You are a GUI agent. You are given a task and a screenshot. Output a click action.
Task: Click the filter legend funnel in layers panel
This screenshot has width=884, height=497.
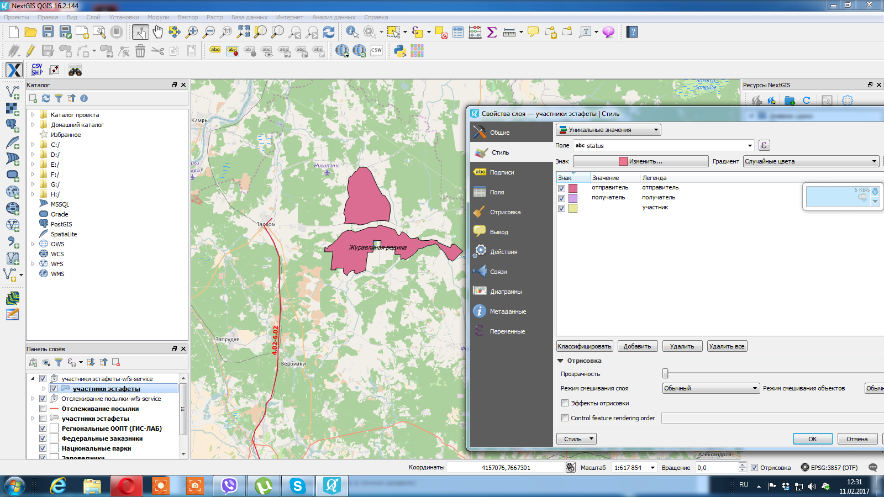tap(59, 362)
